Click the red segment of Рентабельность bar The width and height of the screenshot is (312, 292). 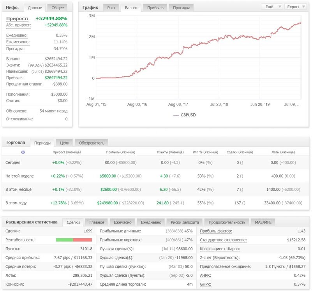click(x=82, y=240)
